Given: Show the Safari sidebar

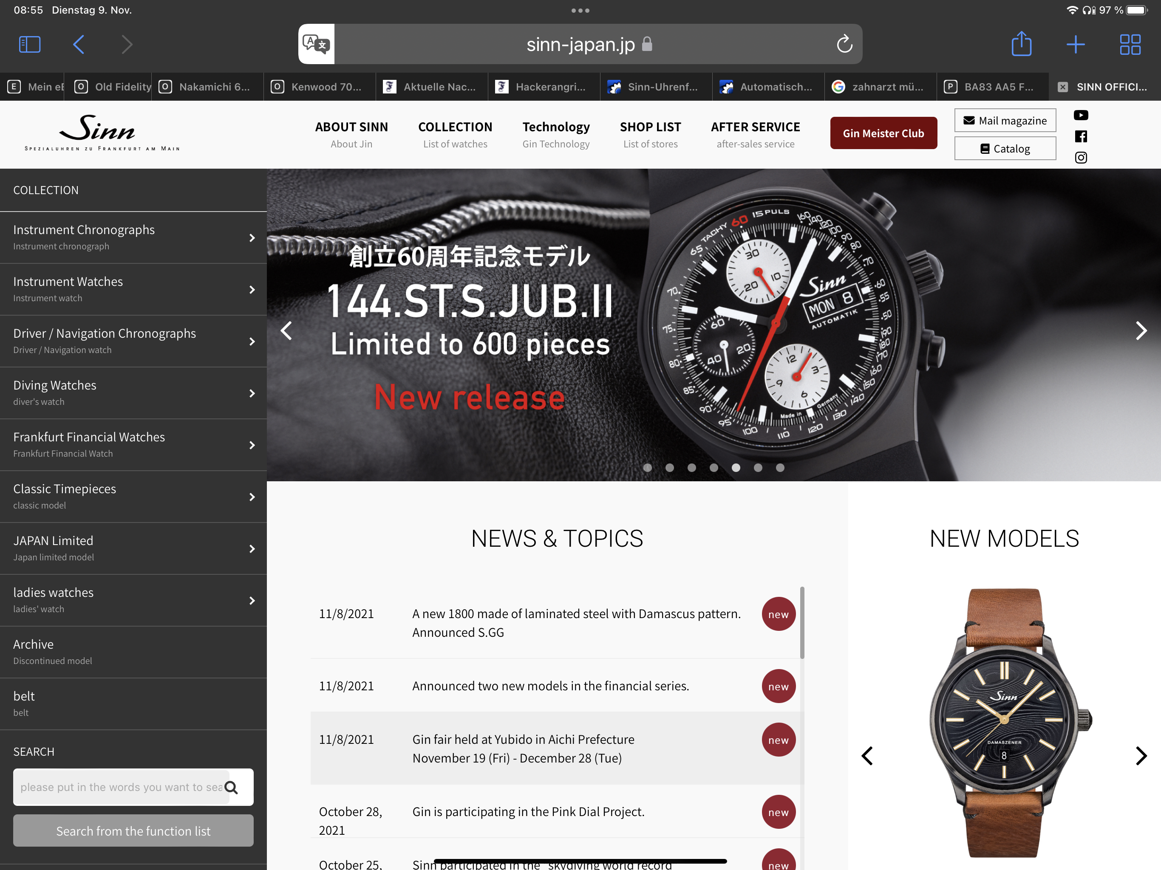Looking at the screenshot, I should tap(29, 44).
